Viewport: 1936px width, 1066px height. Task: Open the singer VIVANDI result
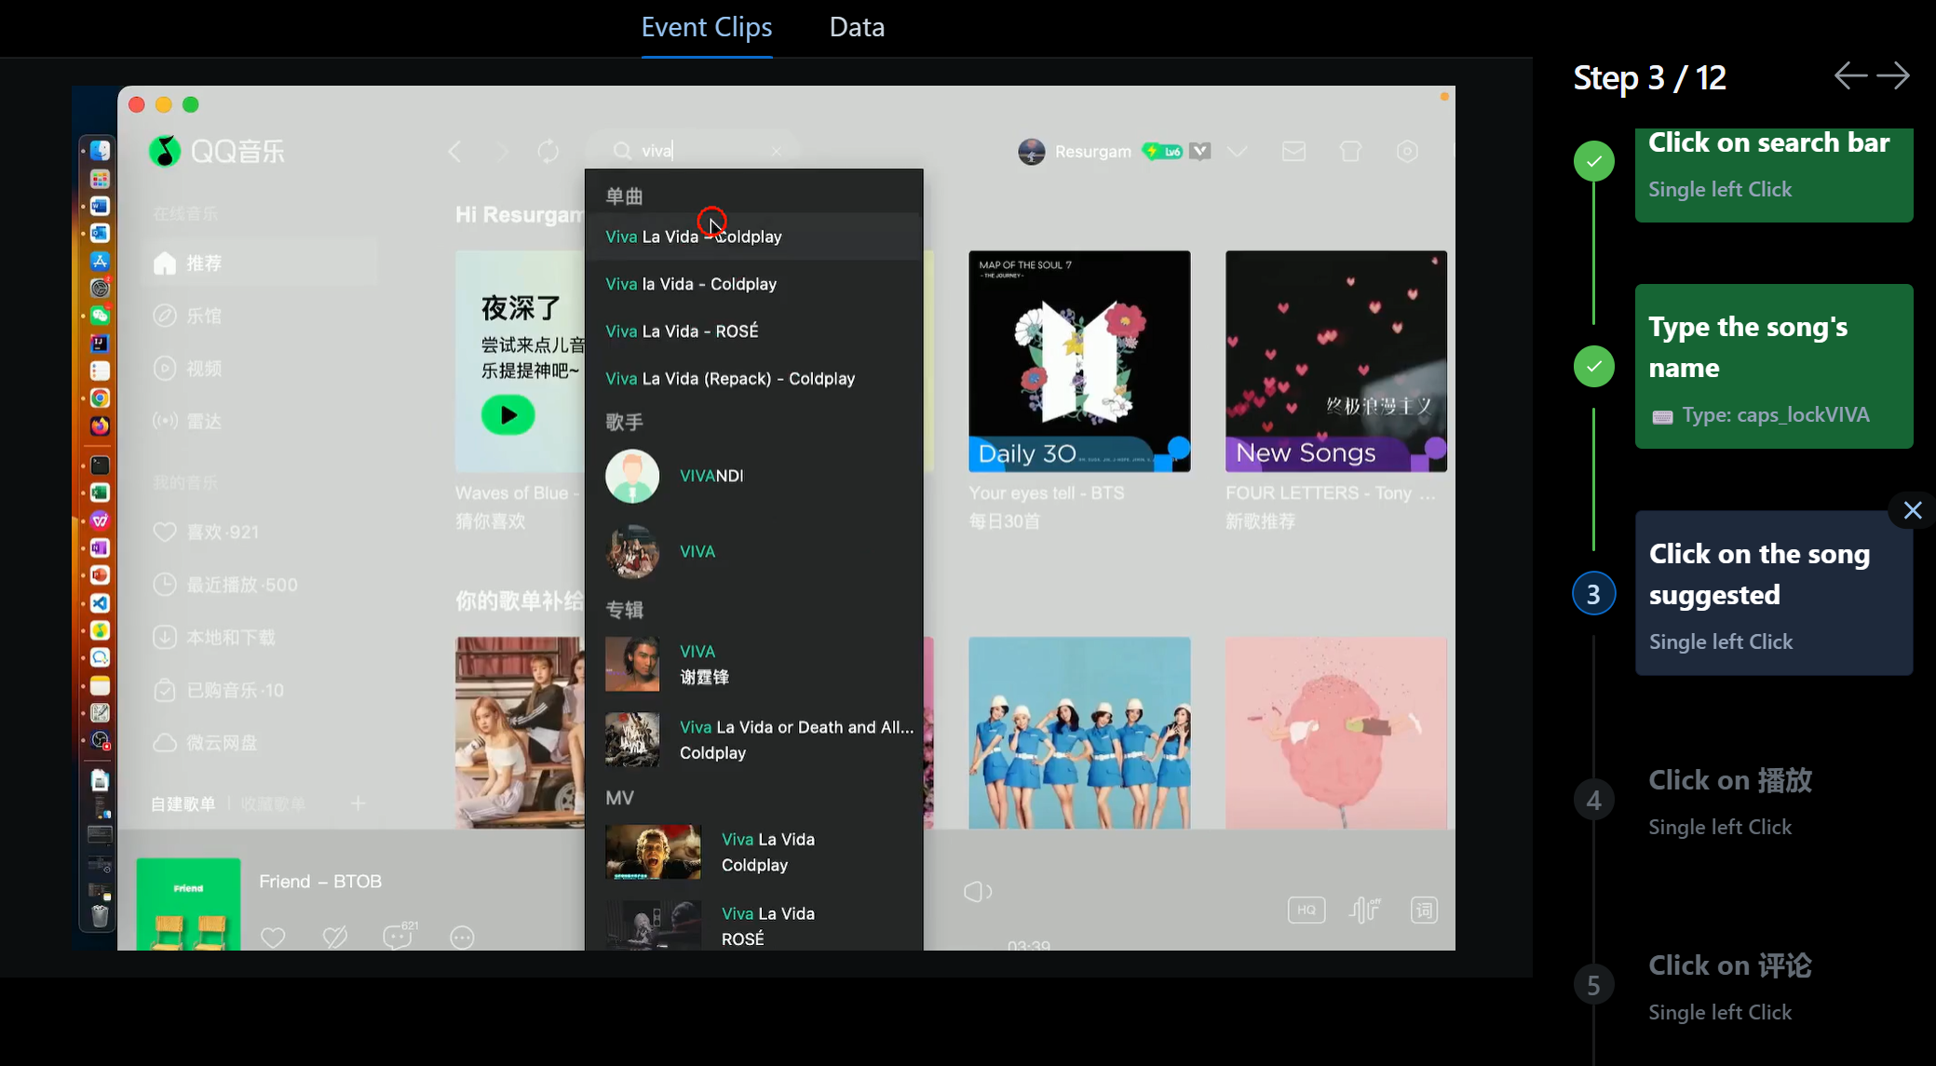[x=753, y=476]
